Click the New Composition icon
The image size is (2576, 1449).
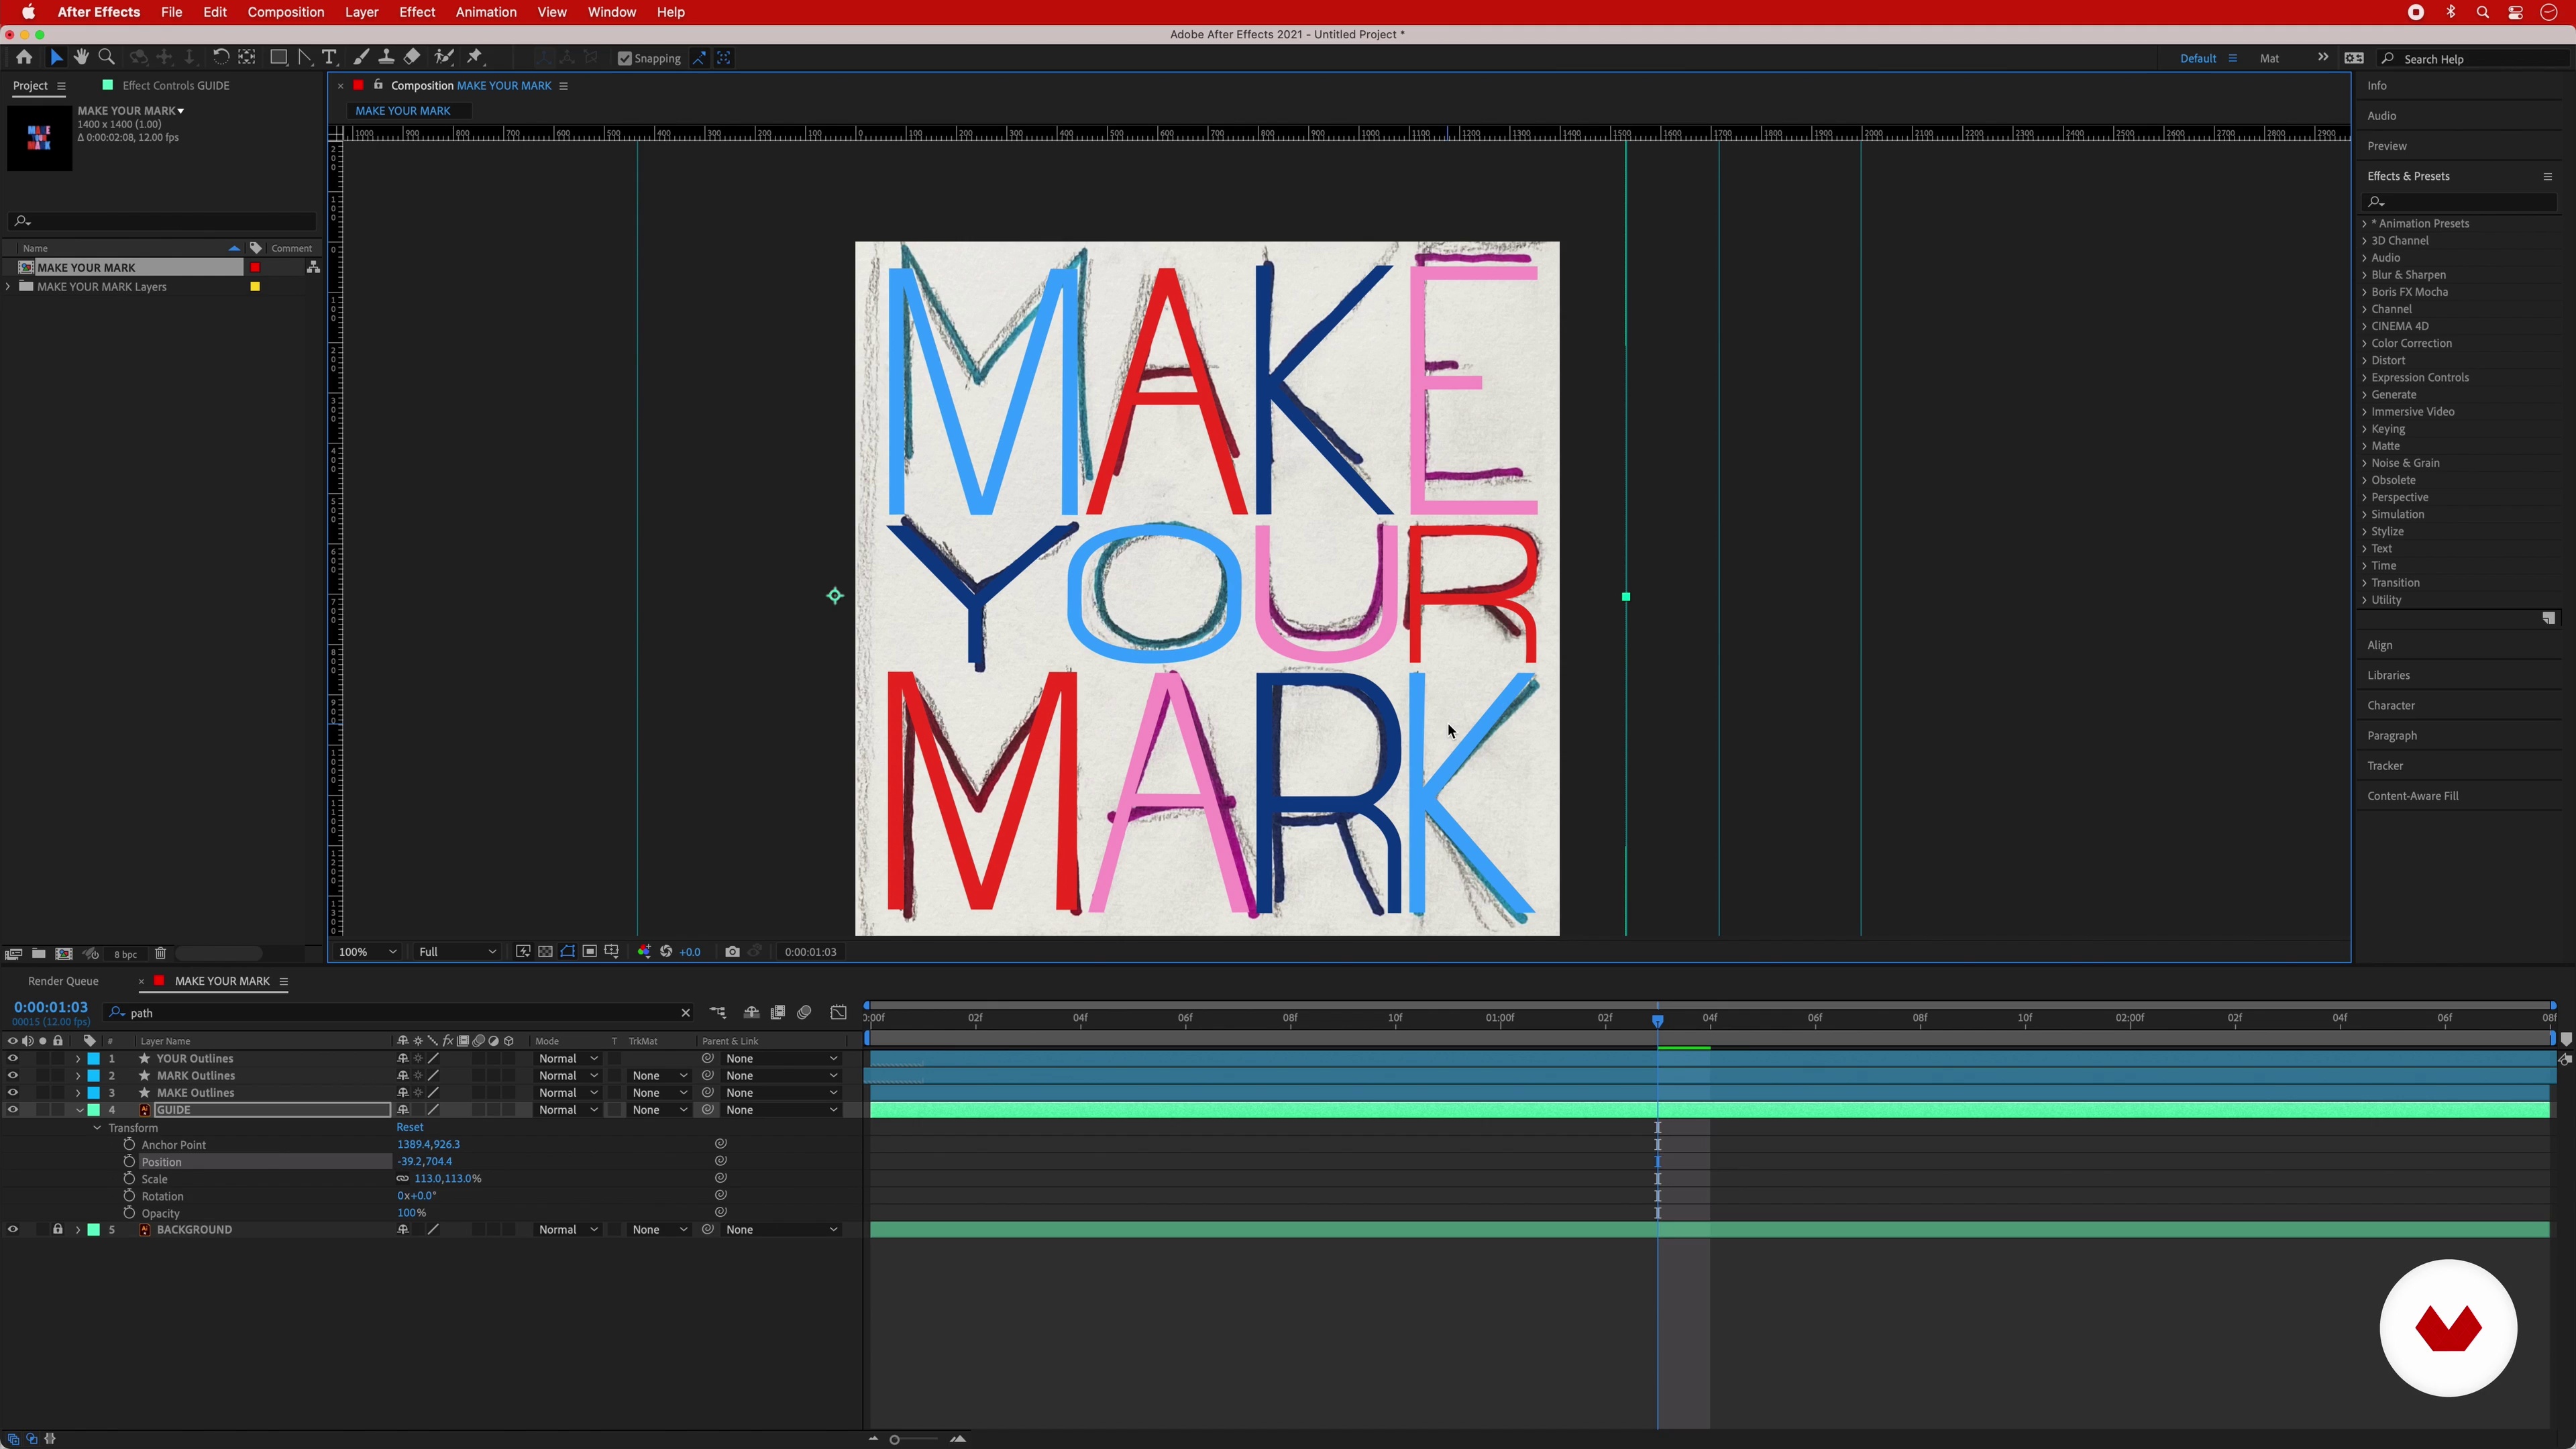point(64,954)
